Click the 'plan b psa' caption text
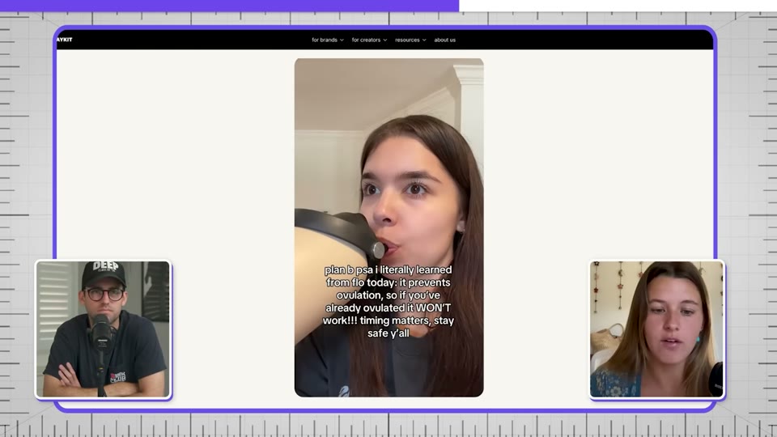Viewport: 777px width, 437px height. [388, 301]
